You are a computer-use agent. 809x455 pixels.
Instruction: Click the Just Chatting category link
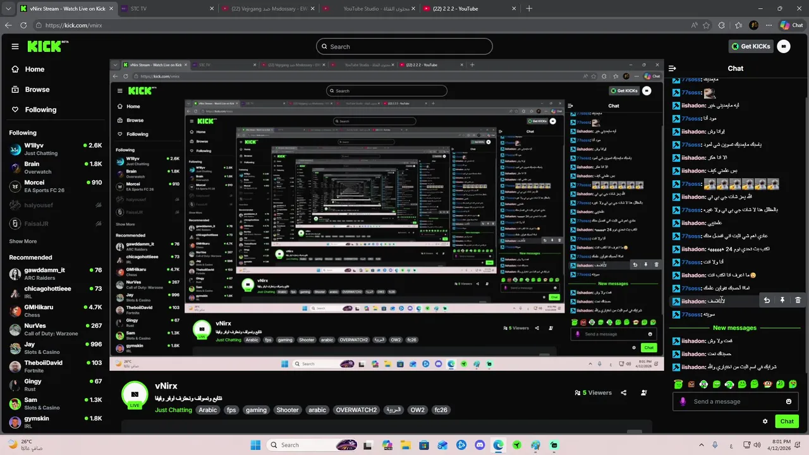(x=173, y=410)
